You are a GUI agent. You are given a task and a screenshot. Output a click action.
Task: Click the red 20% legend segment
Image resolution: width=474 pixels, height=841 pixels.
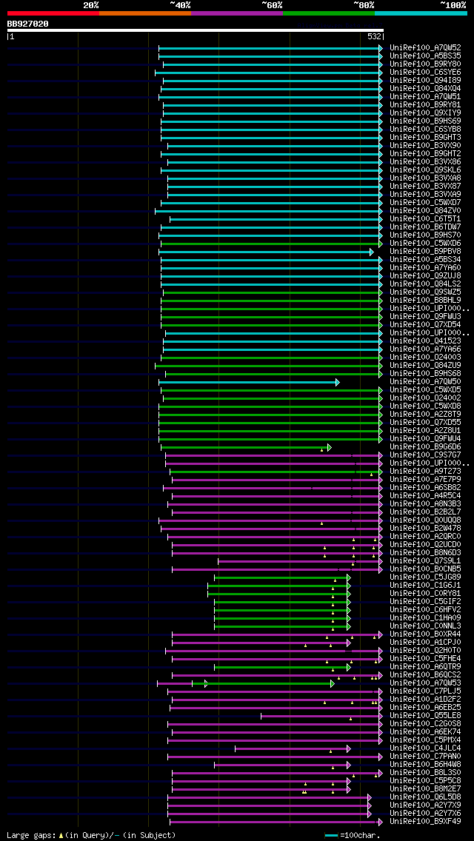click(x=53, y=13)
